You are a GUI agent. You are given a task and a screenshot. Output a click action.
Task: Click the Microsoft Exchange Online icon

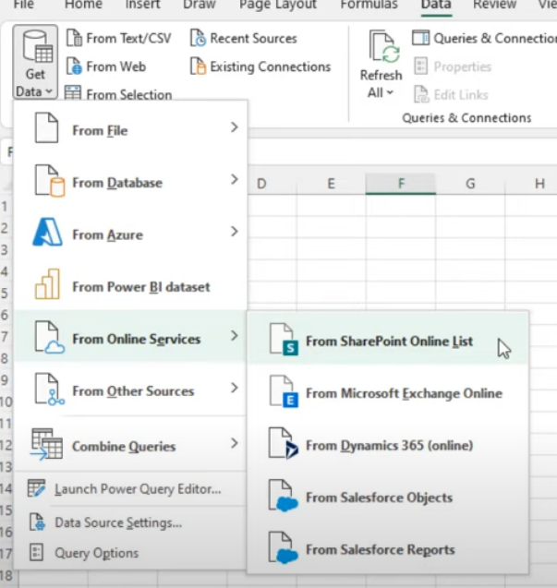(285, 391)
